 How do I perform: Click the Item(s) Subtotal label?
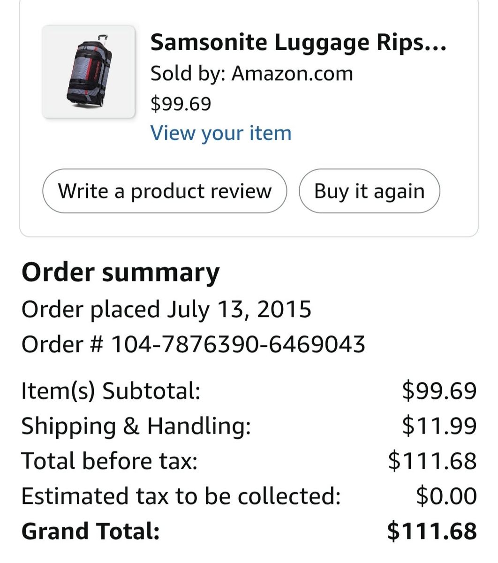tap(111, 391)
